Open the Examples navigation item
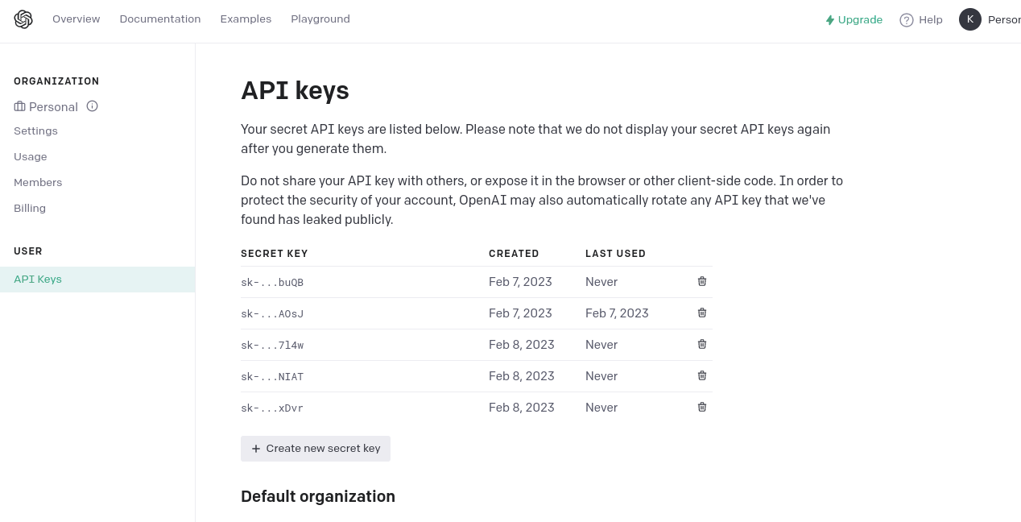The image size is (1021, 522). tap(246, 19)
